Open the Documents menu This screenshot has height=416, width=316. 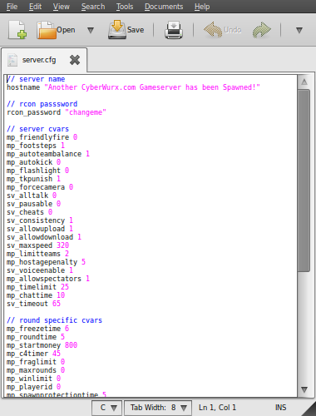pos(164,7)
